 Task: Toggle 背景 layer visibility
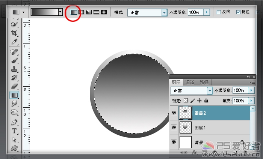pyautogui.click(x=174, y=142)
